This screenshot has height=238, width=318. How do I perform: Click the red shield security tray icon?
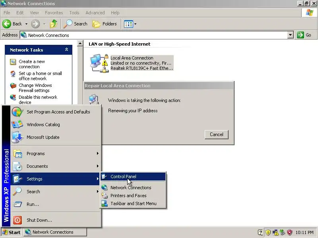coord(290,232)
